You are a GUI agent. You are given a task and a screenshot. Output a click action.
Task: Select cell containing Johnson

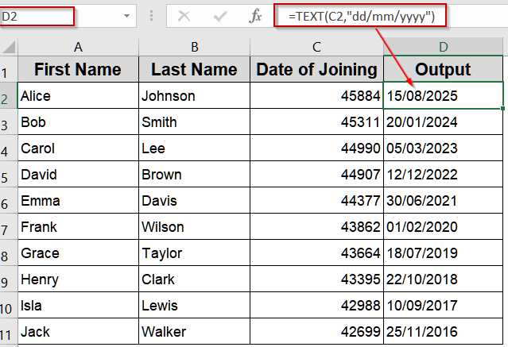click(195, 95)
